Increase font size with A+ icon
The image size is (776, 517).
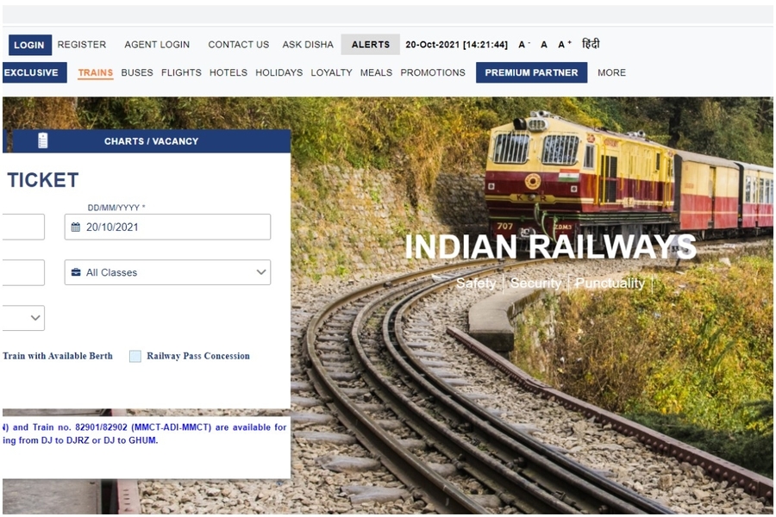coord(562,44)
